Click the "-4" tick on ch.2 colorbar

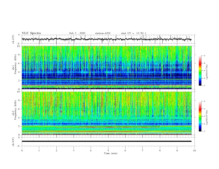coord(204,109)
